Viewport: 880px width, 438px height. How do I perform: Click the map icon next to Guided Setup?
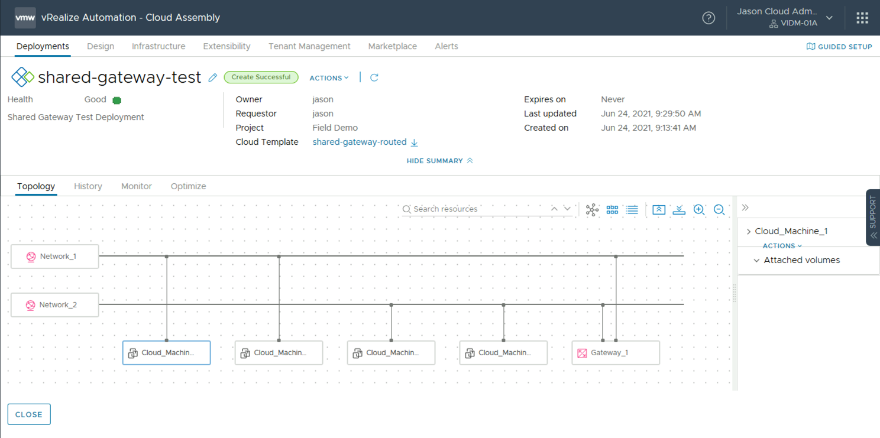pyautogui.click(x=811, y=46)
